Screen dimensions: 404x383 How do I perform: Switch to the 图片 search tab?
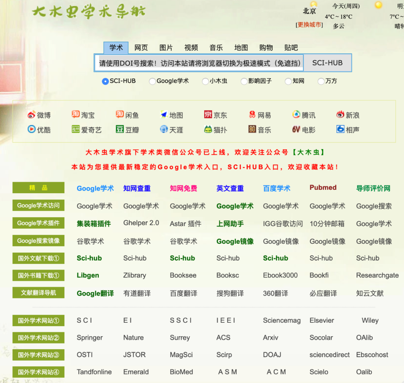[166, 48]
